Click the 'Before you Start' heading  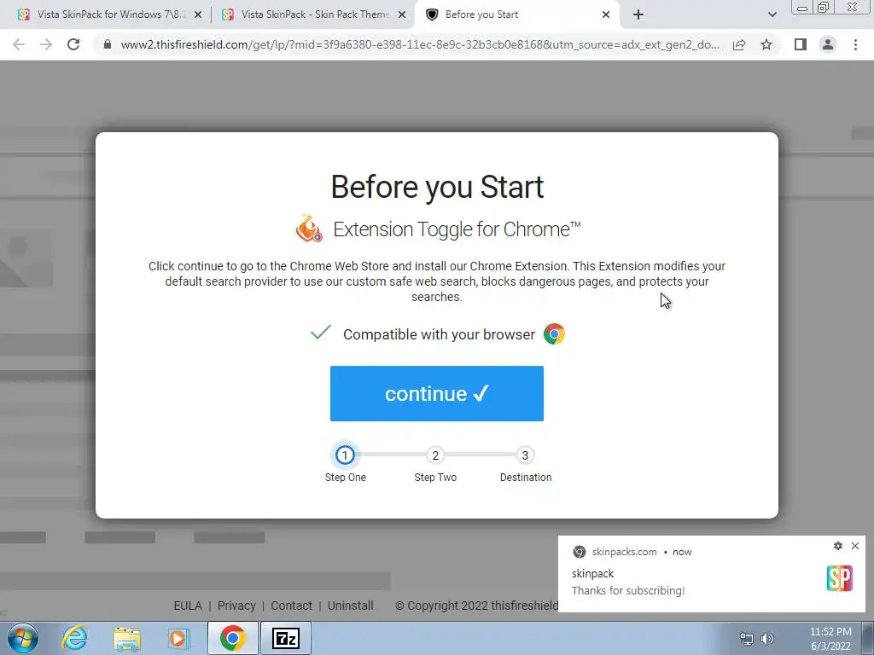(437, 187)
